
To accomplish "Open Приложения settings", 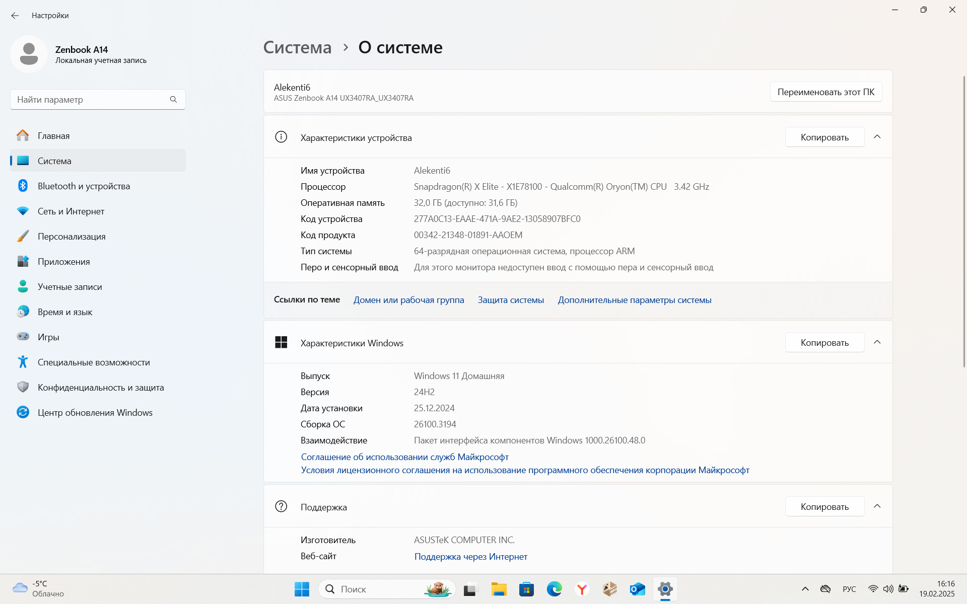I will (x=98, y=262).
